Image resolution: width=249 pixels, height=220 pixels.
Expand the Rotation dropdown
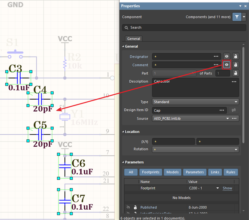coord(236,149)
